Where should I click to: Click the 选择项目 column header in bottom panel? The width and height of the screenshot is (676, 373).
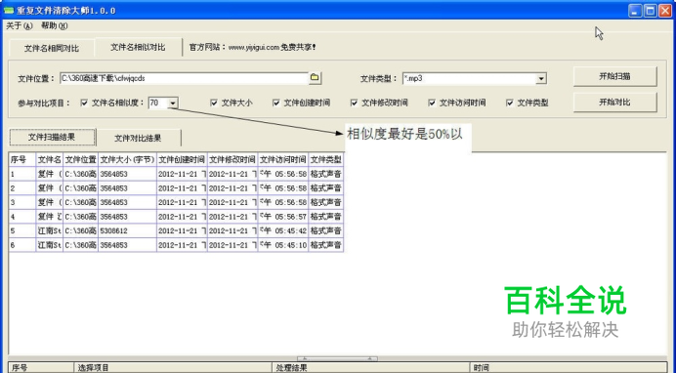coord(173,368)
